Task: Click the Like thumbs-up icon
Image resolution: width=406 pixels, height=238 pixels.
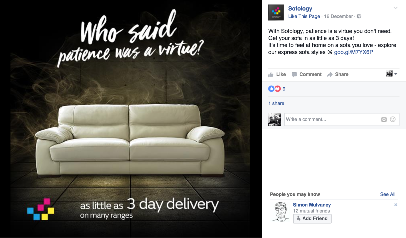Action: pos(271,74)
